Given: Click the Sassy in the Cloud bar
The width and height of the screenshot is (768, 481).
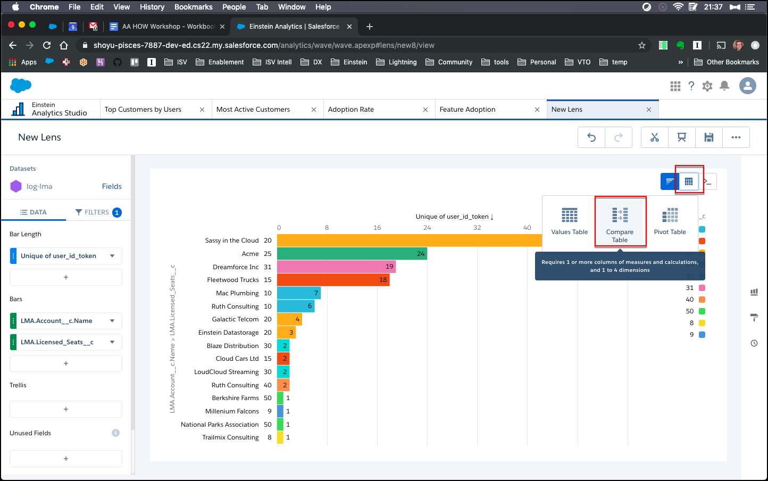Looking at the screenshot, I should (410, 240).
